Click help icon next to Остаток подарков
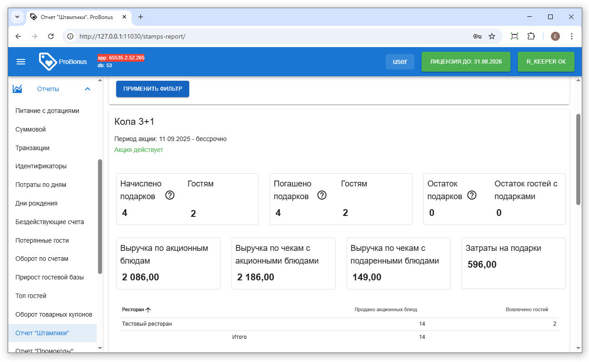The width and height of the screenshot is (589, 362). click(472, 195)
